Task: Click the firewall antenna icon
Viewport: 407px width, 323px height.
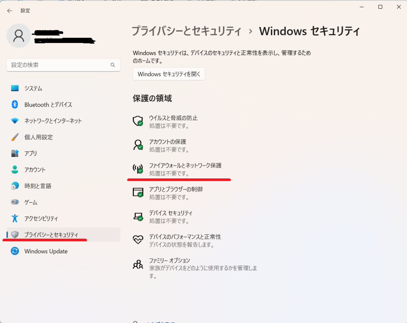Action: pyautogui.click(x=138, y=169)
